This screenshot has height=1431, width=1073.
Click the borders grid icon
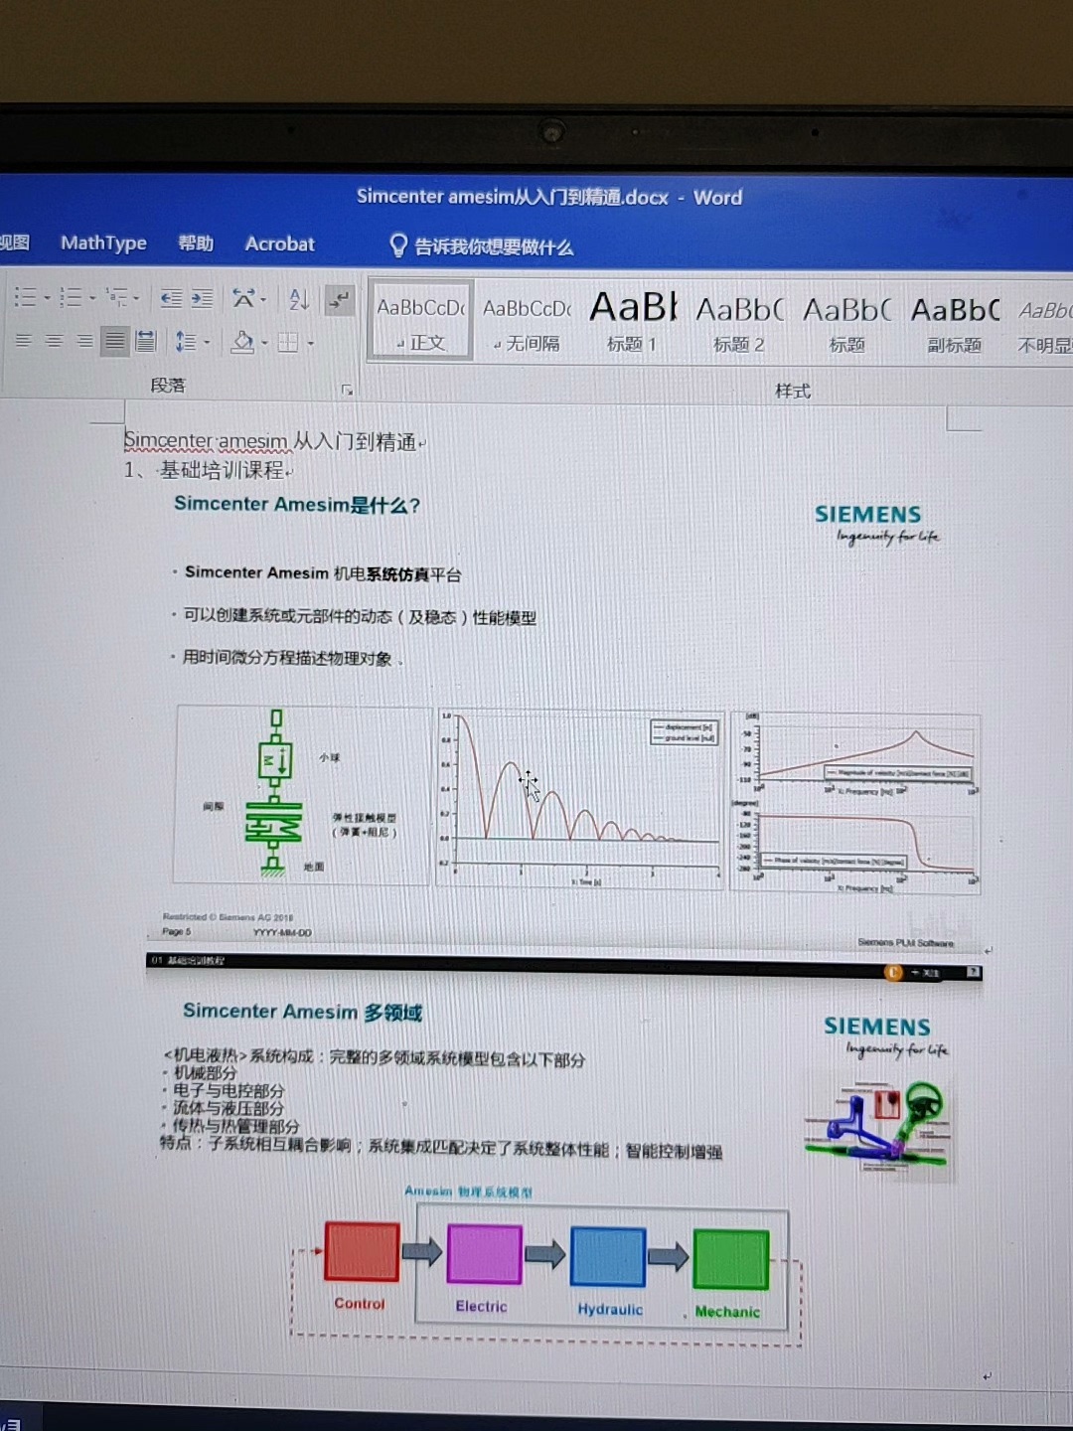pyautogui.click(x=288, y=343)
